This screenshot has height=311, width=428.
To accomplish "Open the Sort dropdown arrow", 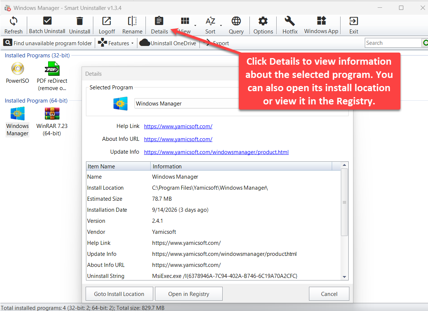I will point(221,25).
